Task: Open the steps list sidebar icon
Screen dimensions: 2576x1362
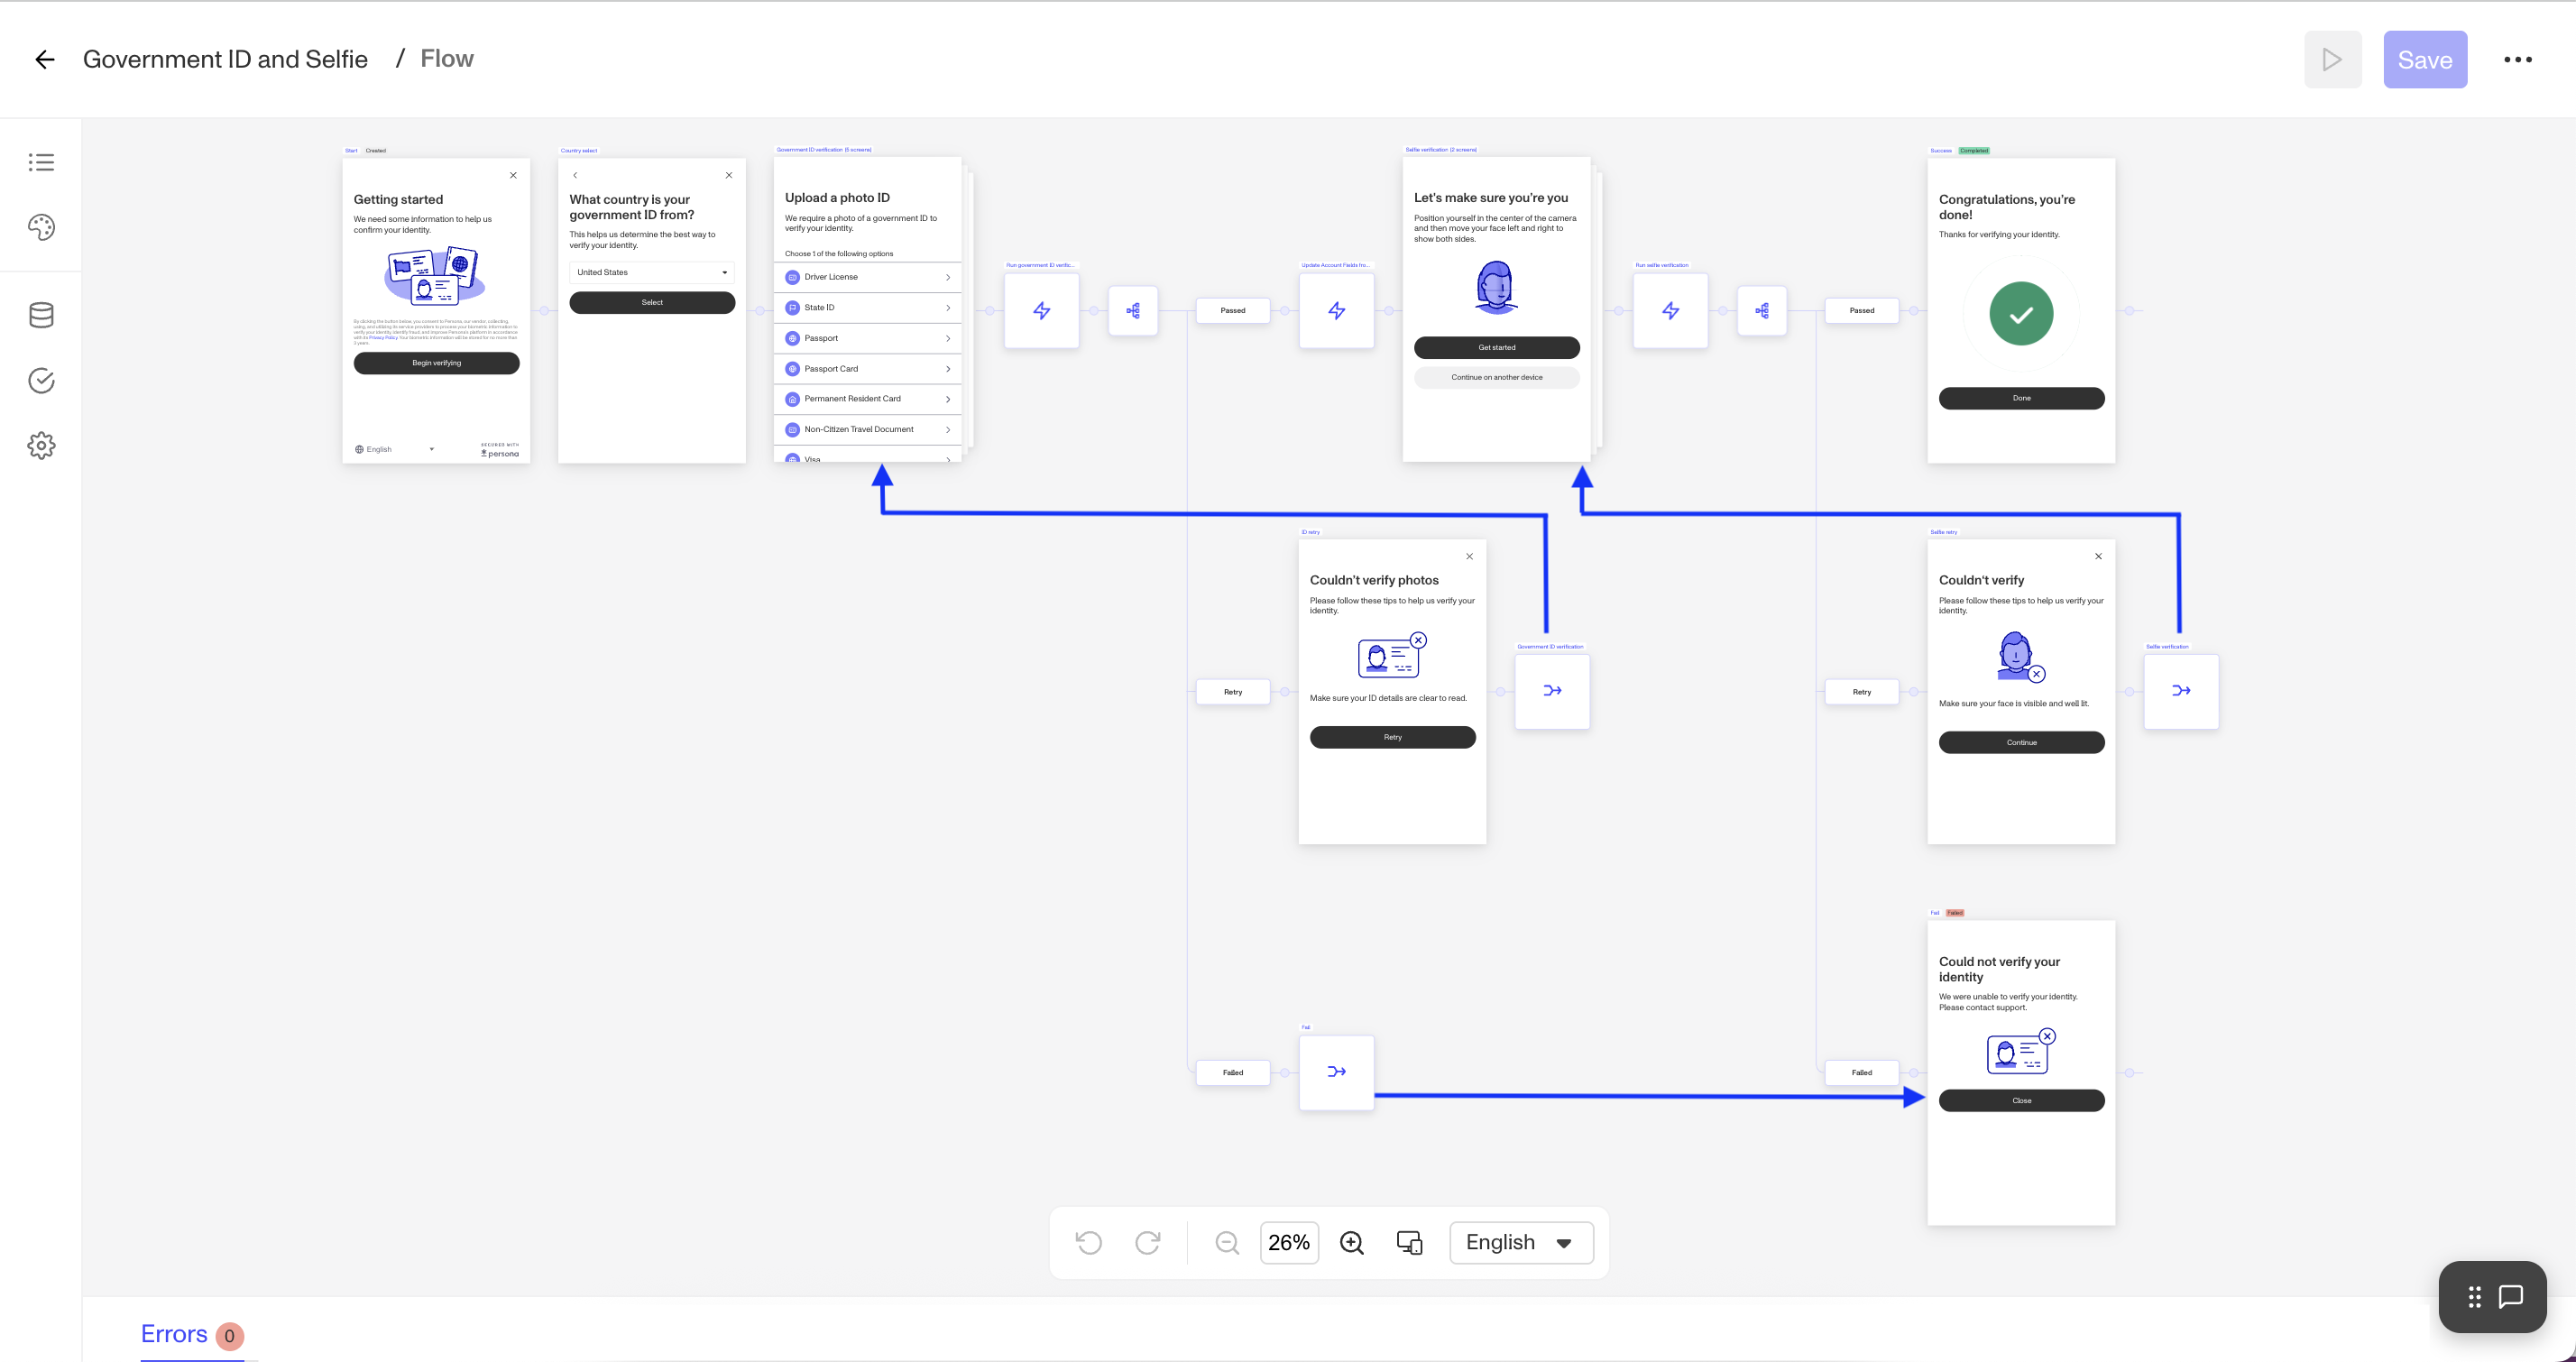Action: coord(41,162)
